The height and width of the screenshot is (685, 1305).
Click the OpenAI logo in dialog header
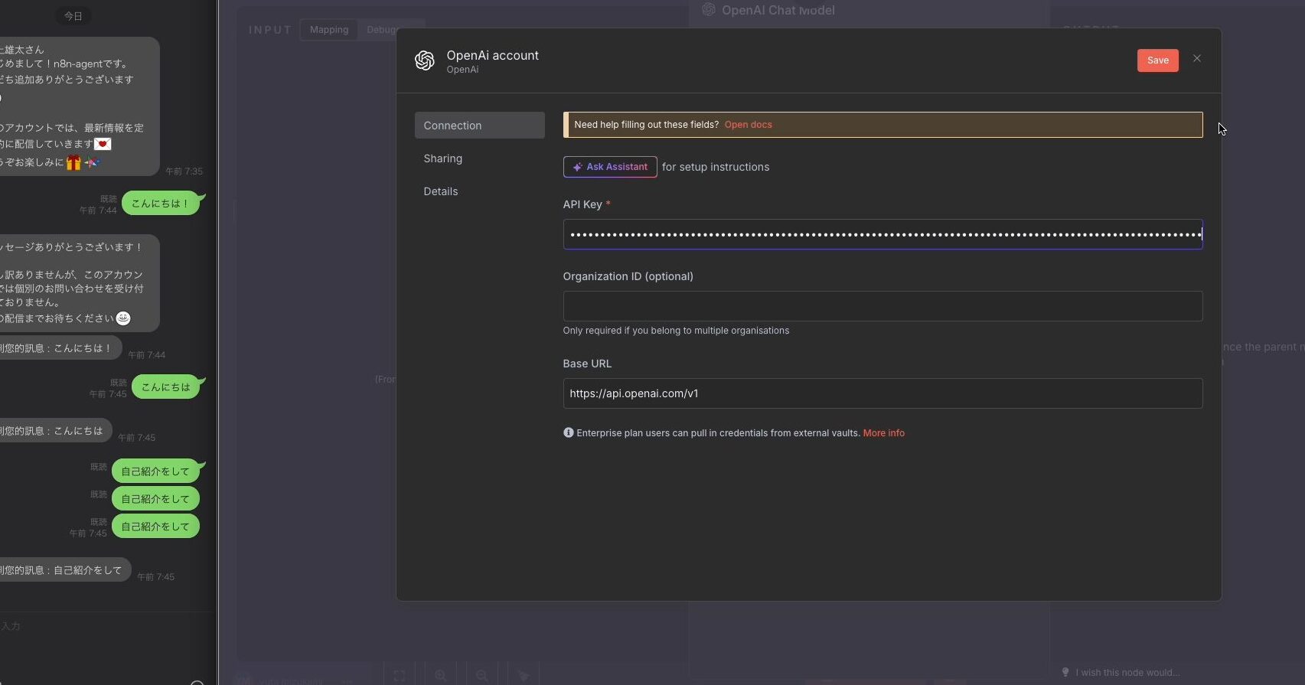(x=425, y=60)
